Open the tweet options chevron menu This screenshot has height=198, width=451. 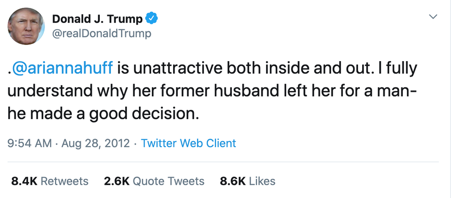click(x=433, y=17)
